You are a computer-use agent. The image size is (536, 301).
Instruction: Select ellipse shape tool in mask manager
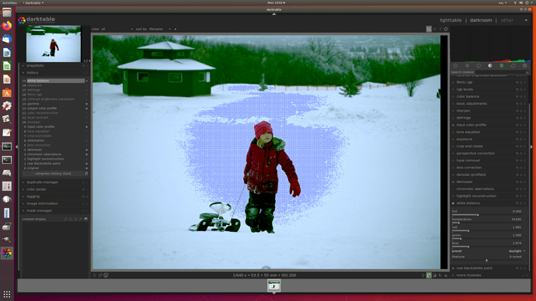76,219
